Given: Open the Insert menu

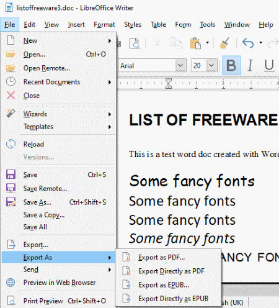Looking at the screenshot, I should pos(76,25).
